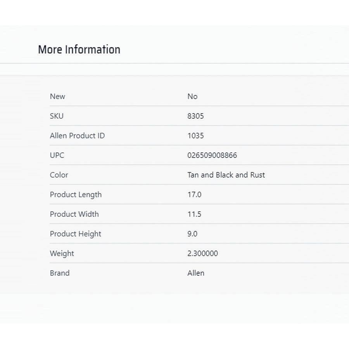Viewport: 349px width, 349px height.
Task: Click the New attribute label
Action: [57, 97]
